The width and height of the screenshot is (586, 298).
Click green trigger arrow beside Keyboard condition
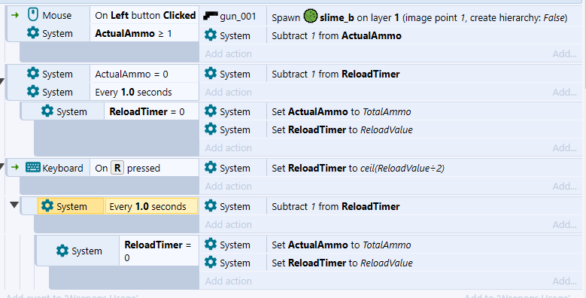pyautogui.click(x=15, y=167)
